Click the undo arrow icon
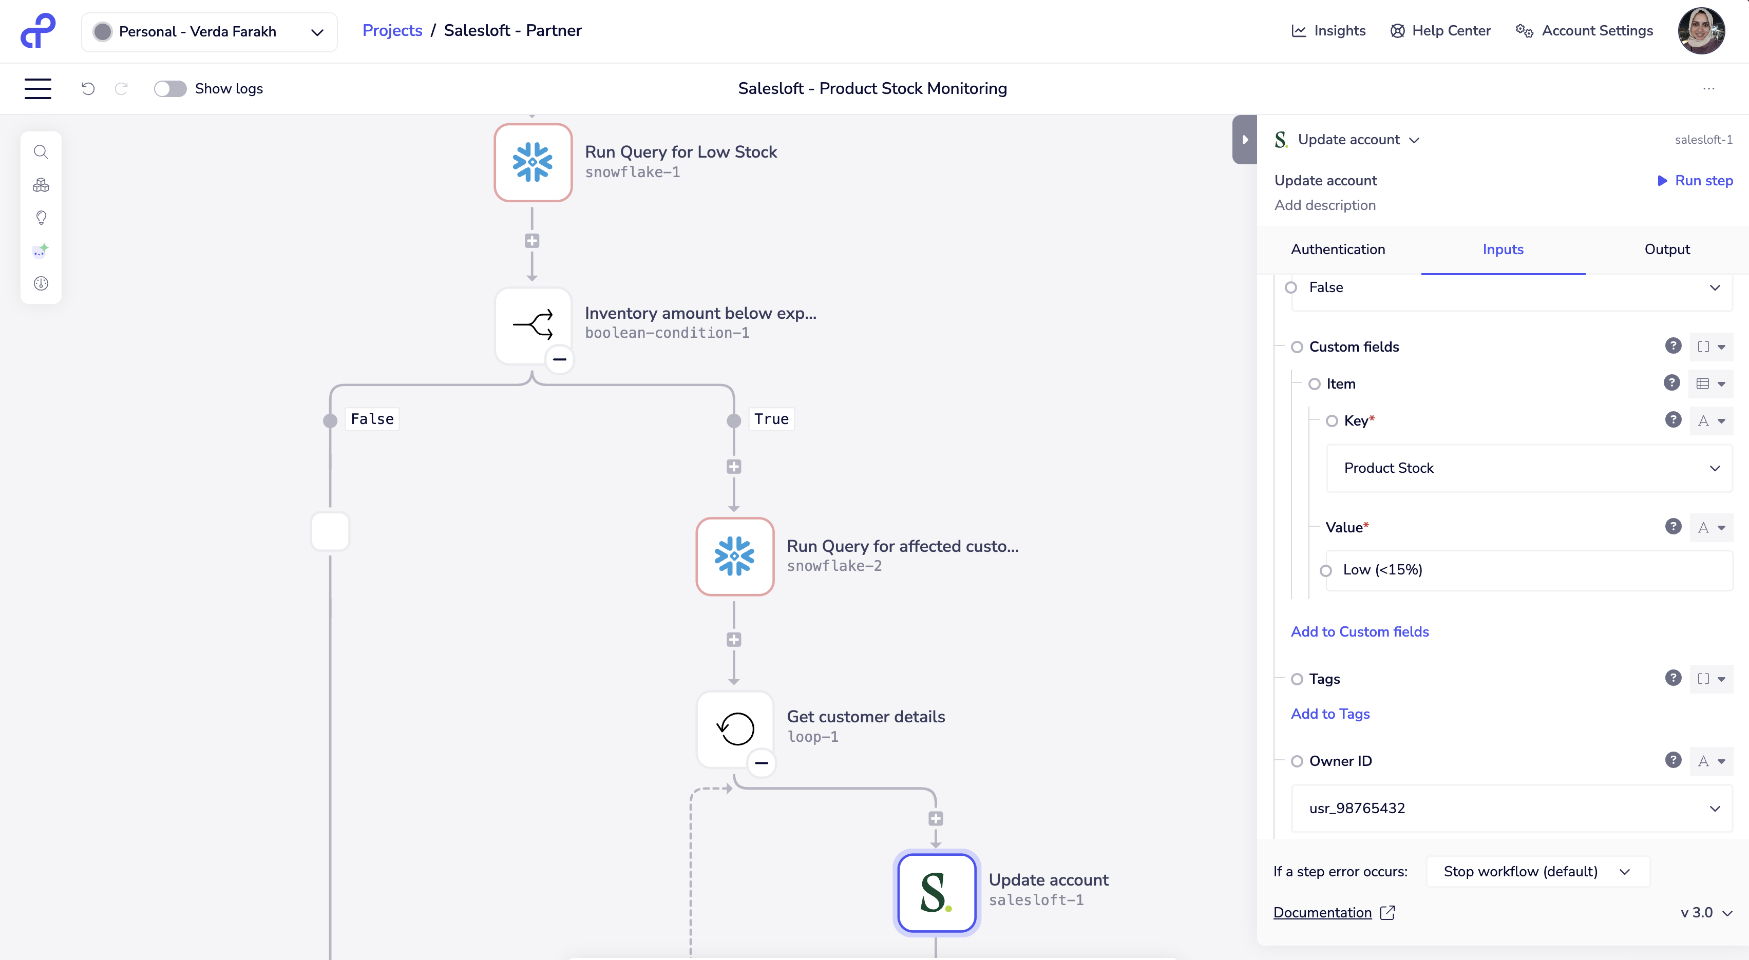This screenshot has height=960, width=1749. pyautogui.click(x=88, y=88)
